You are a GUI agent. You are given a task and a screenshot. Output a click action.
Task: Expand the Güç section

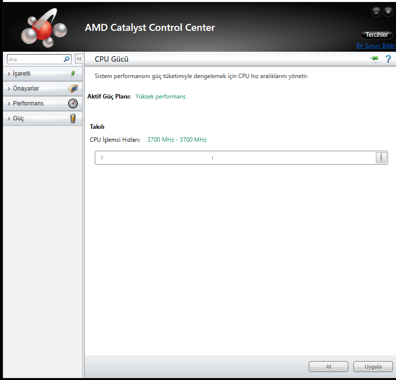pos(43,118)
